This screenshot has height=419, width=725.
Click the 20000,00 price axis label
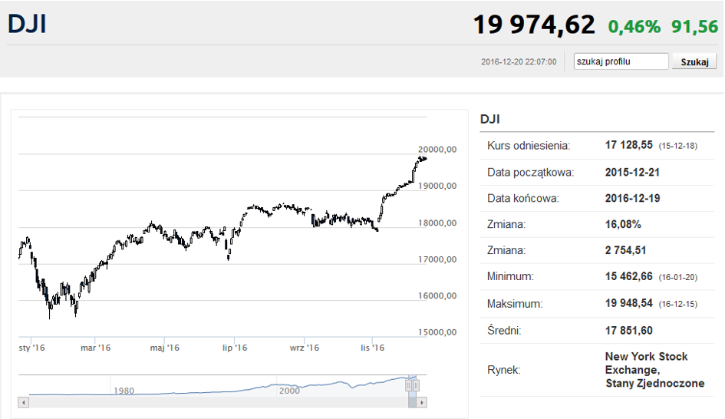click(437, 150)
